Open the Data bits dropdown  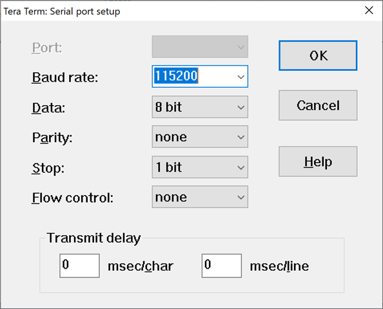click(200, 107)
